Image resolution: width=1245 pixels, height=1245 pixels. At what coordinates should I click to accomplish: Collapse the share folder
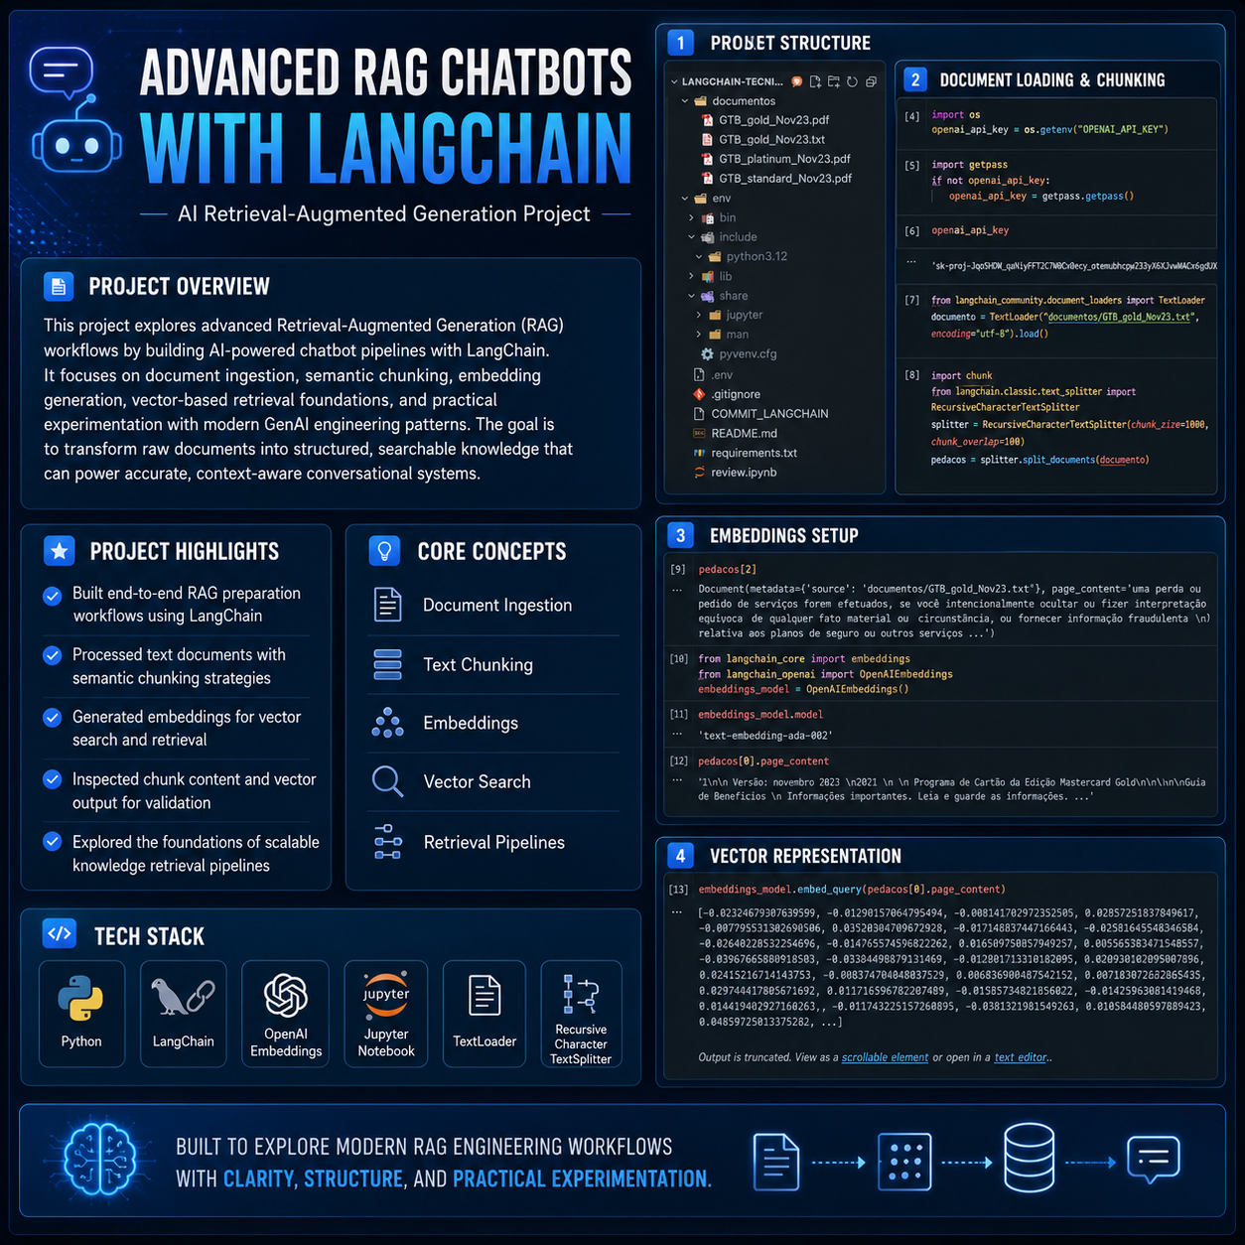click(692, 296)
